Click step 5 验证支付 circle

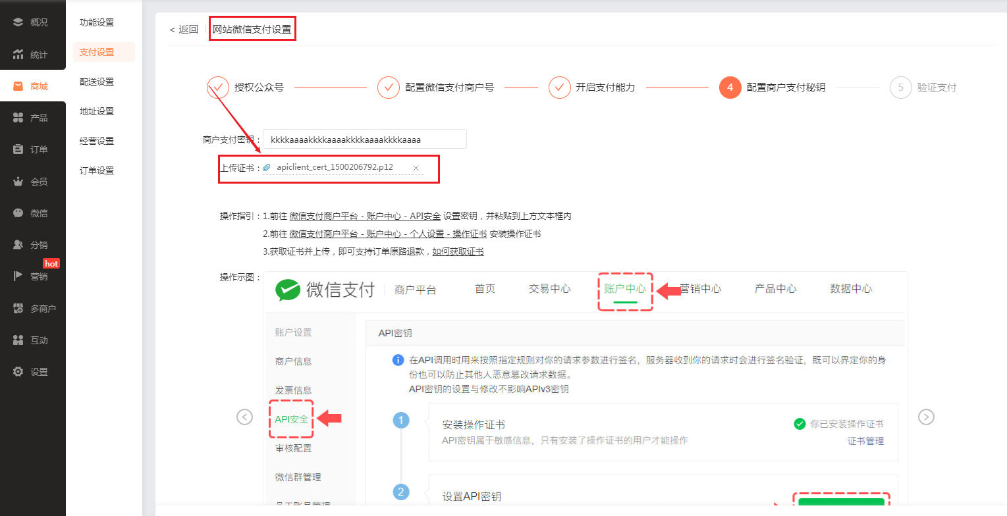point(900,87)
